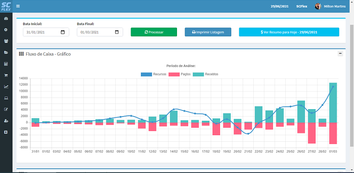Click the SCFlex label in the header
Viewport: 354px width, 173px height.
pyautogui.click(x=302, y=7)
